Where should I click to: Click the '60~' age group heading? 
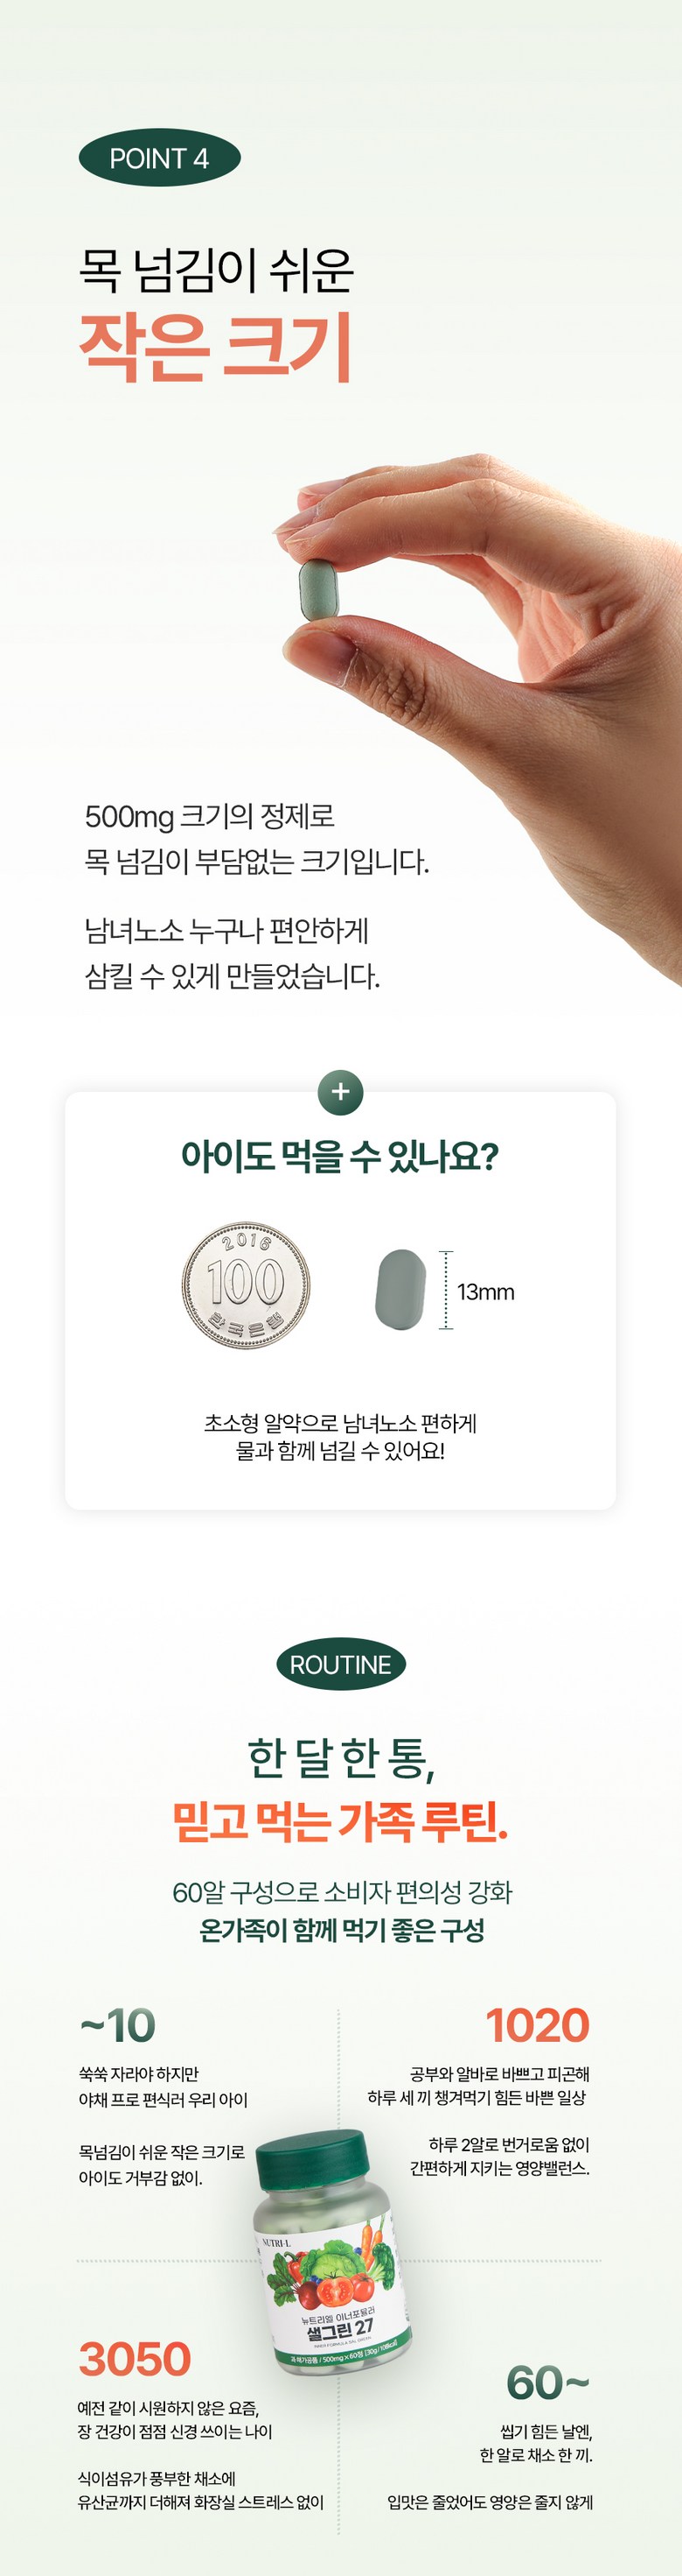pyautogui.click(x=547, y=2383)
